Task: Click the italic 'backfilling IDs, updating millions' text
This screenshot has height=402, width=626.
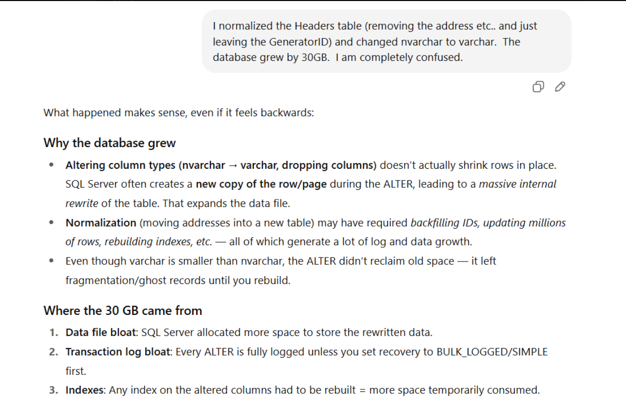Action: point(488,223)
